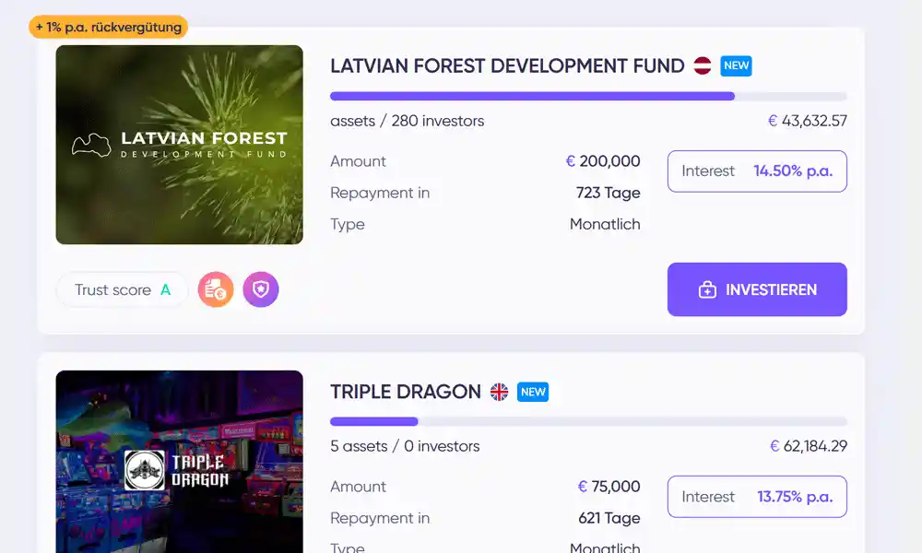922x553 pixels.
Task: Select the '€ 75,000' amount value
Action: point(609,487)
